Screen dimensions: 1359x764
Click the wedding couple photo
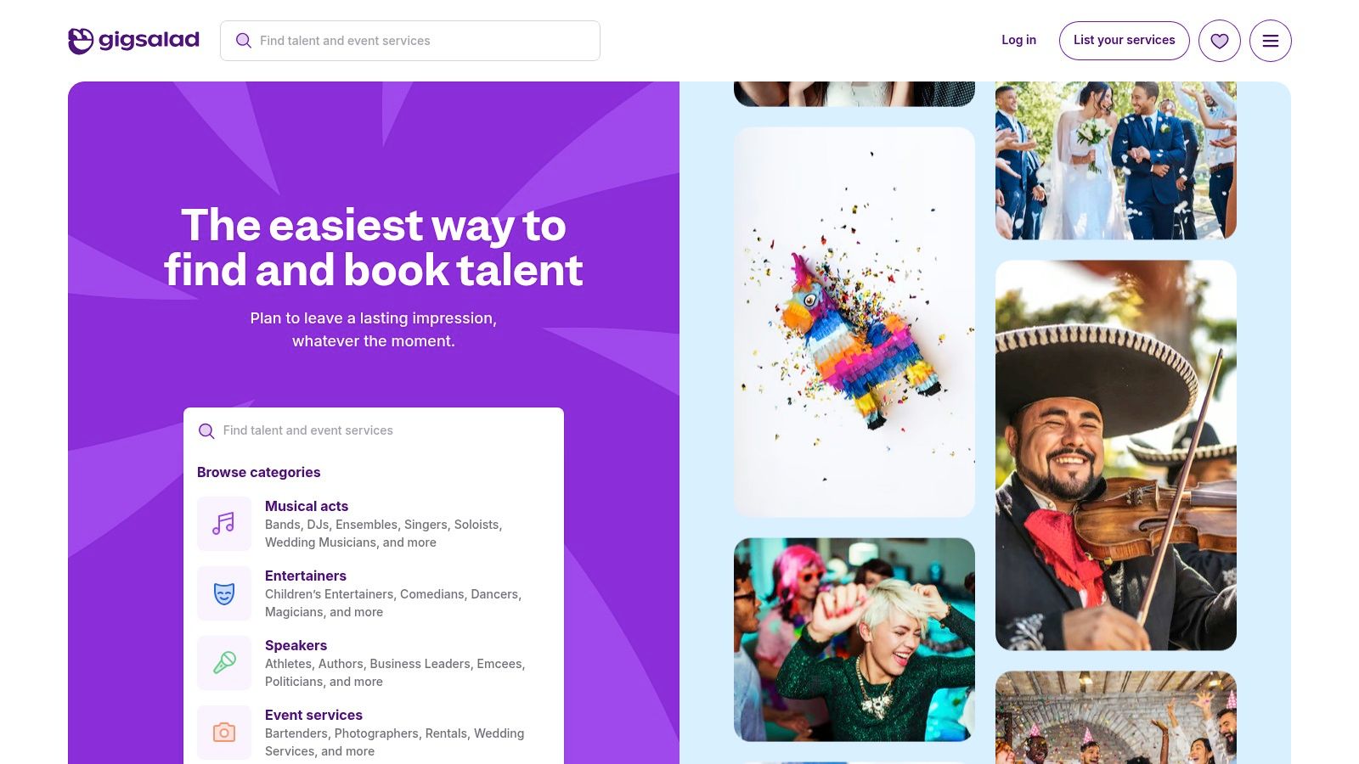point(1115,160)
